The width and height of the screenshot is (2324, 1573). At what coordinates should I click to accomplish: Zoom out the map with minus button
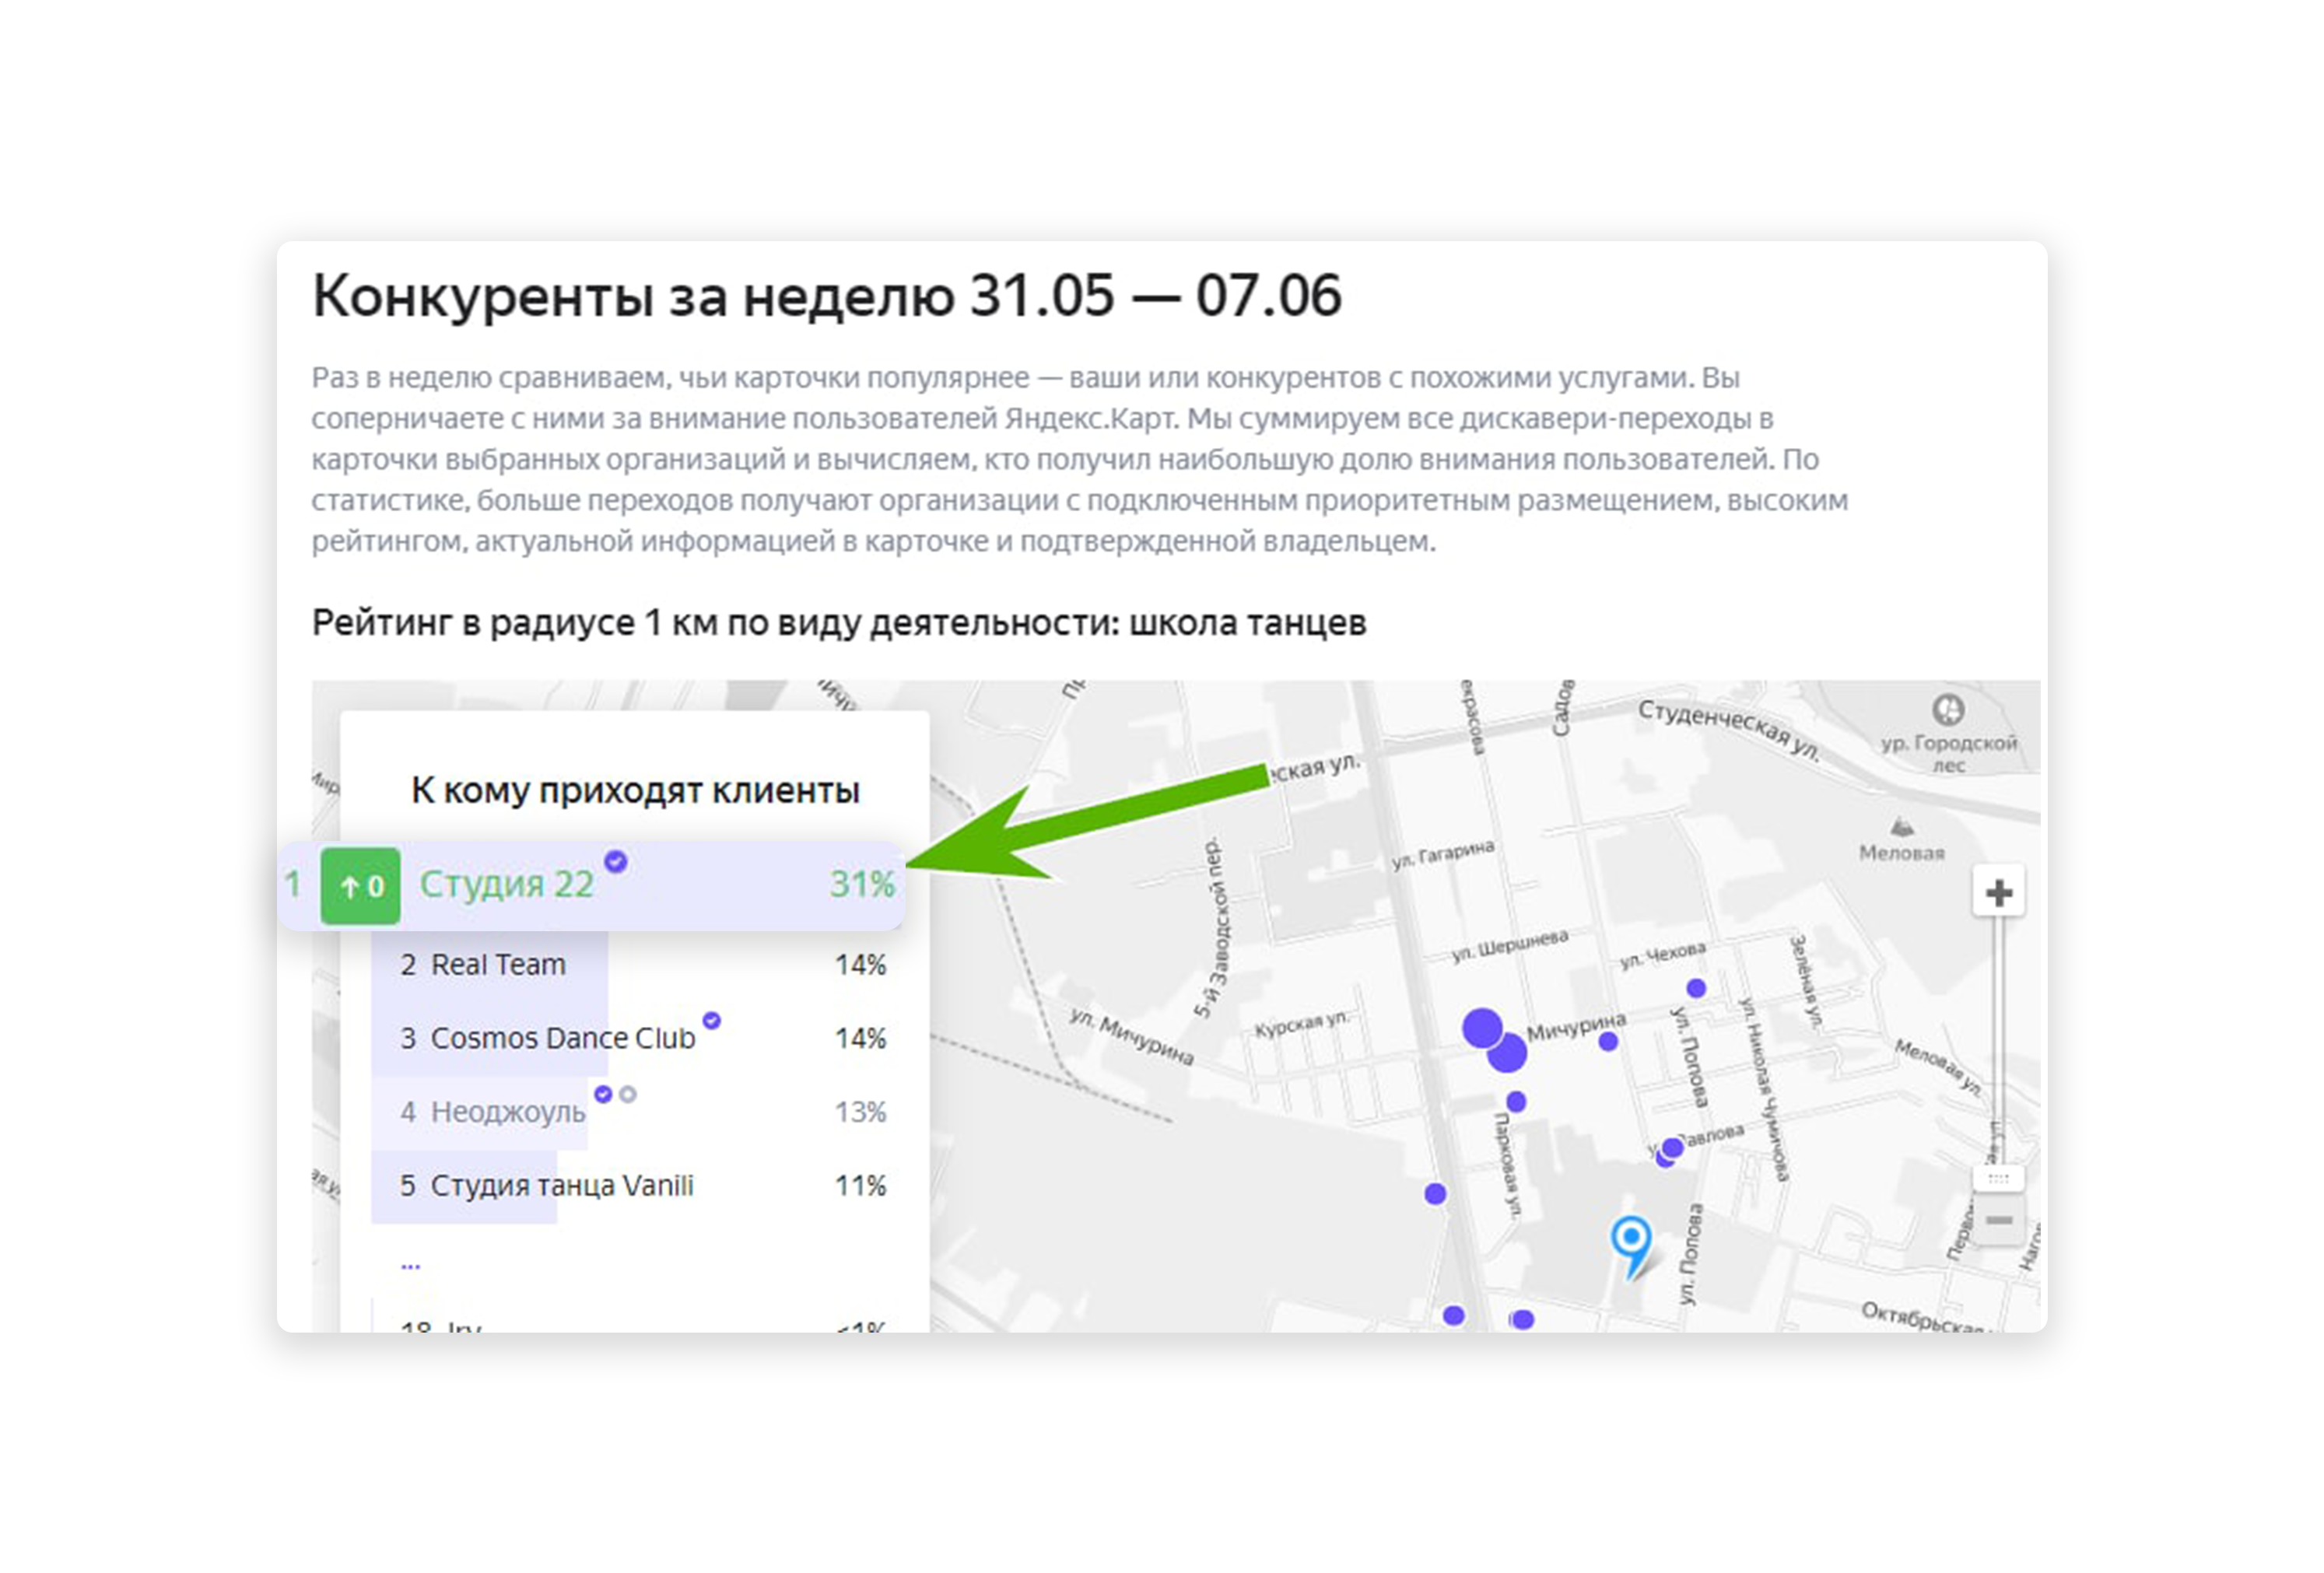pyautogui.click(x=1998, y=1220)
